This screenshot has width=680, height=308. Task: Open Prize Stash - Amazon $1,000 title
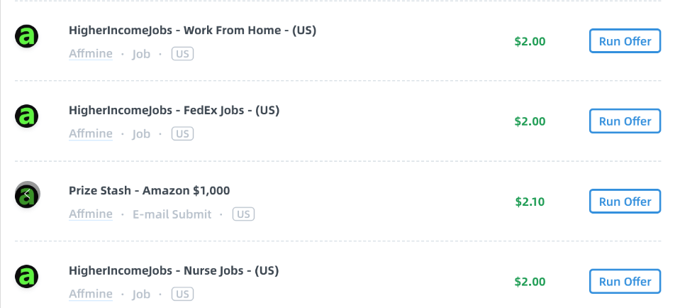click(149, 190)
